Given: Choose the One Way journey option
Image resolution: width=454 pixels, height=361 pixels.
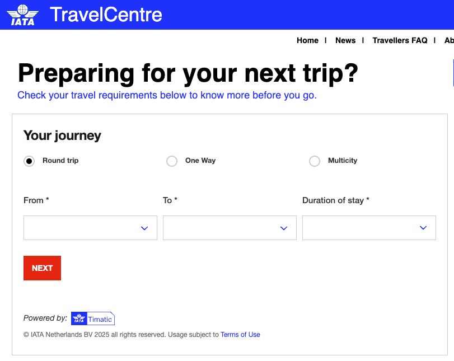Looking at the screenshot, I should (172, 161).
